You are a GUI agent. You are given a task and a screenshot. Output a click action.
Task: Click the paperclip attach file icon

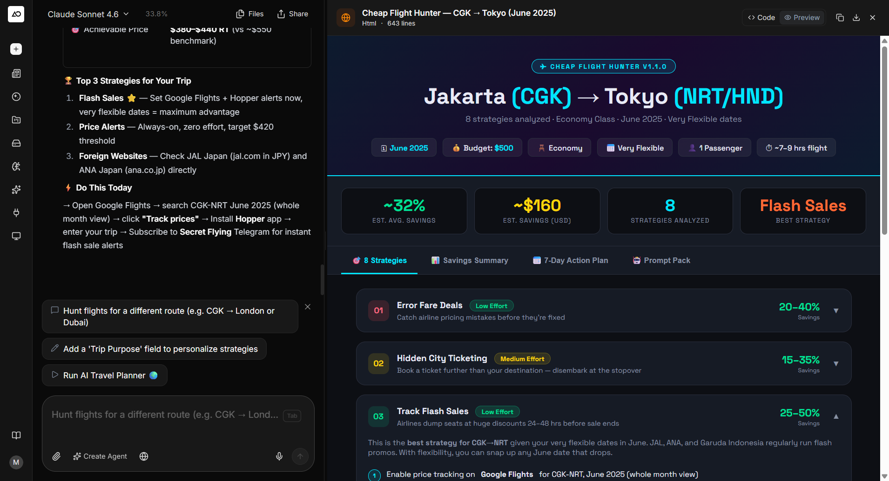click(56, 456)
